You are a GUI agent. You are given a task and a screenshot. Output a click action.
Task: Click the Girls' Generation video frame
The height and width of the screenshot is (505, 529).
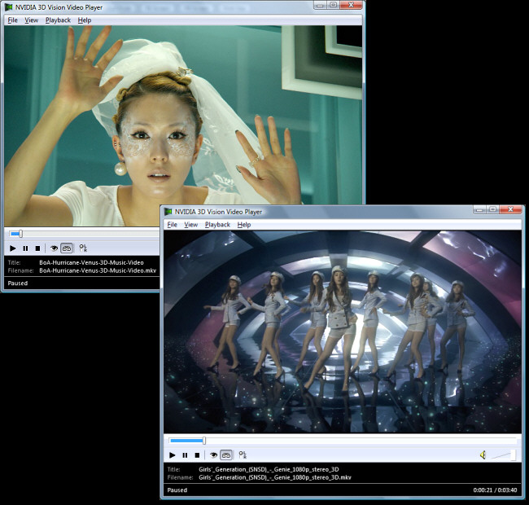pos(343,332)
